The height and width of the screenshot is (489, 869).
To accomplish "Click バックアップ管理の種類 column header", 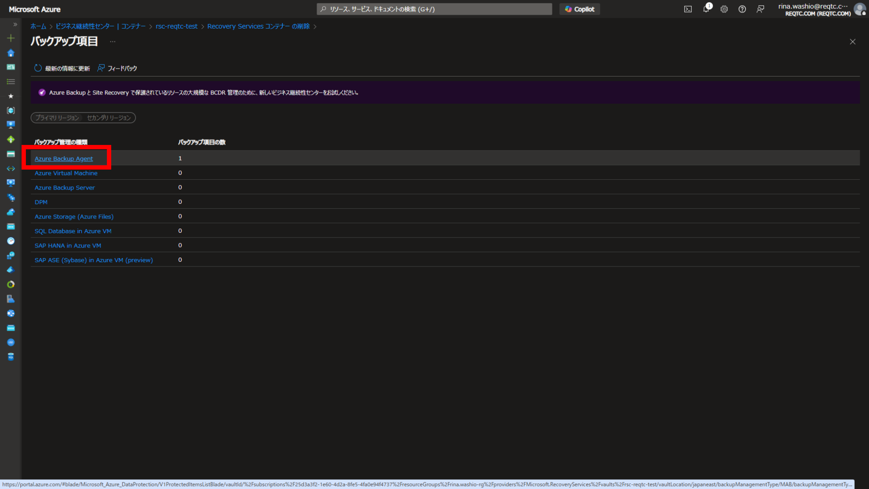I will coord(61,142).
